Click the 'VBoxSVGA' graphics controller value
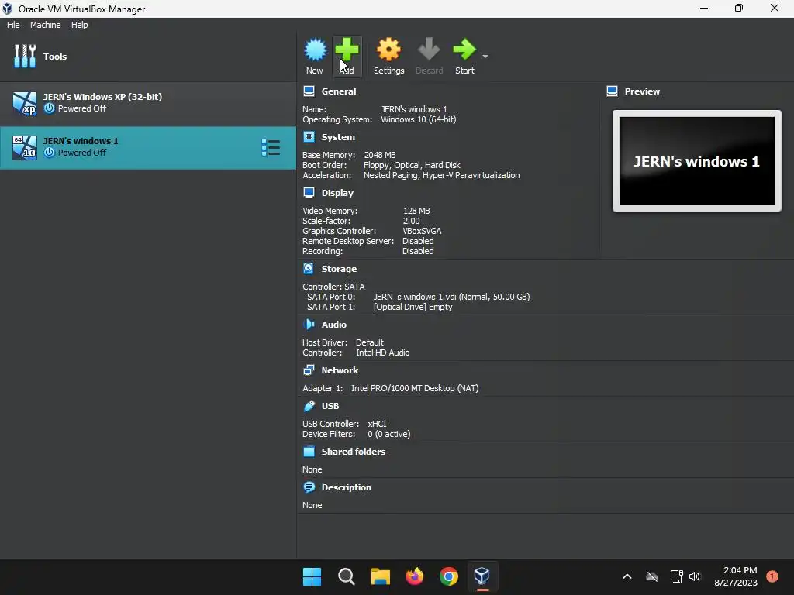794x595 pixels. point(422,231)
